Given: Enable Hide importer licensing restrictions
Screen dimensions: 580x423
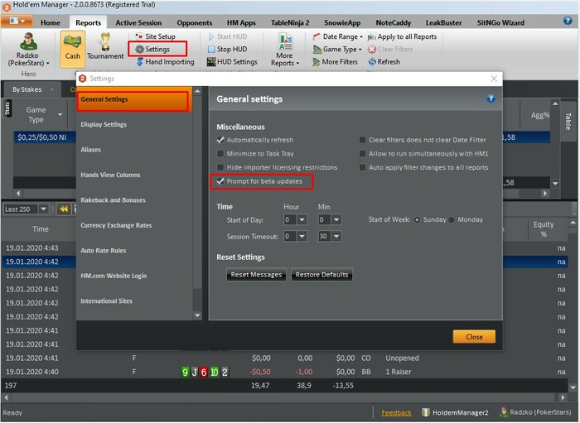Looking at the screenshot, I should click(220, 167).
